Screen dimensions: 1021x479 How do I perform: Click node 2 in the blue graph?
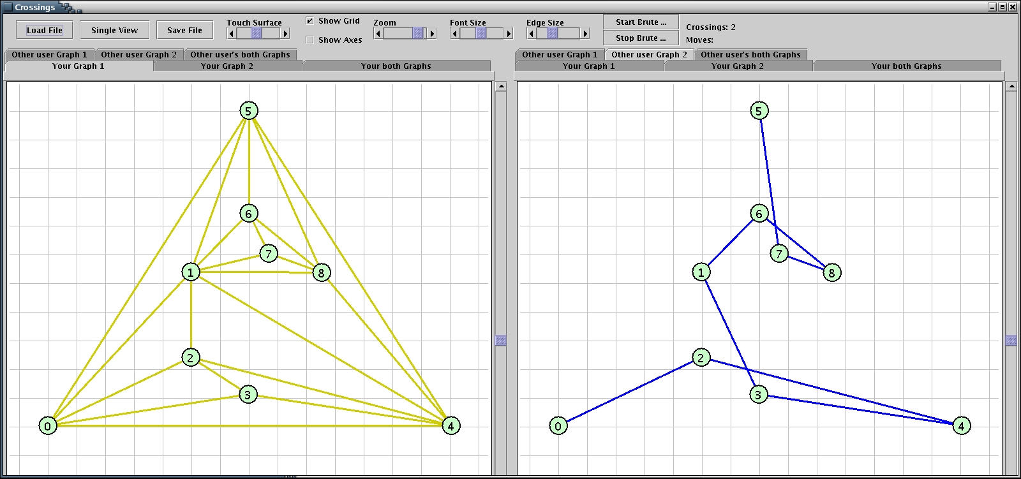tap(701, 358)
